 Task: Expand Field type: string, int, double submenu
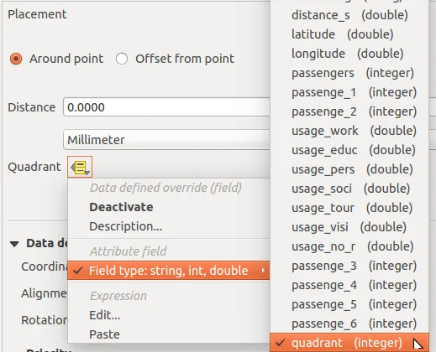pyautogui.click(x=169, y=271)
